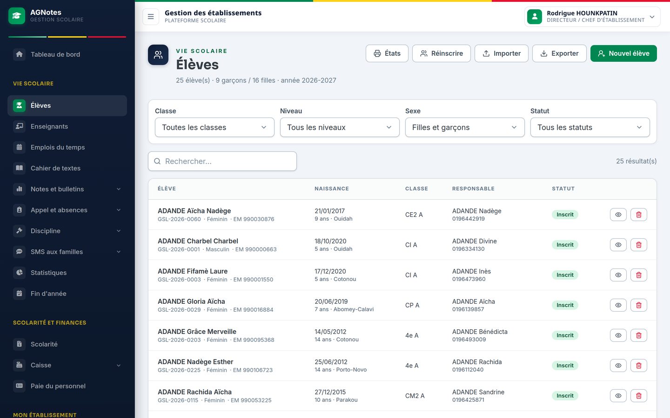
Task: Delete ADANDE Gloria Aïcha via trash icon
Action: click(x=639, y=305)
